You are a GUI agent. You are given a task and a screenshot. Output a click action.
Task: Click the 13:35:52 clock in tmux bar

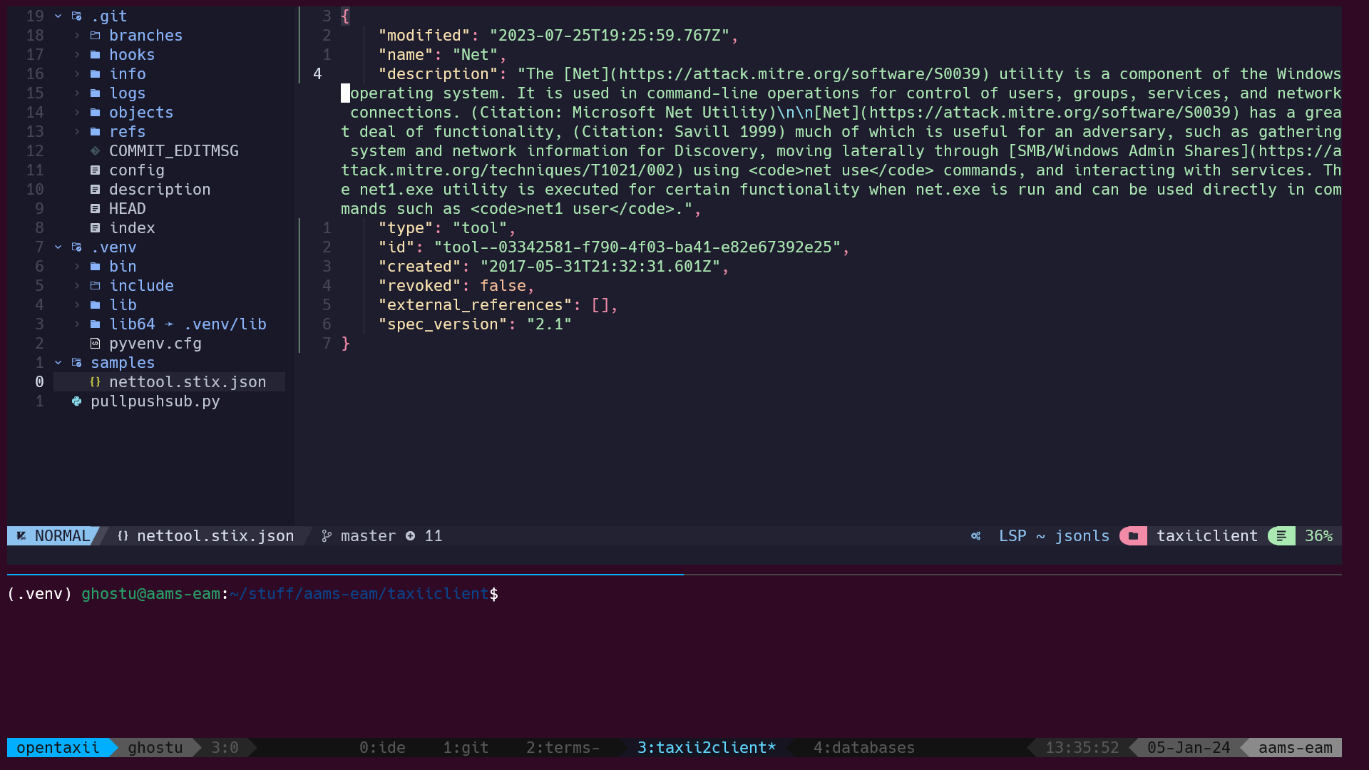click(1082, 747)
